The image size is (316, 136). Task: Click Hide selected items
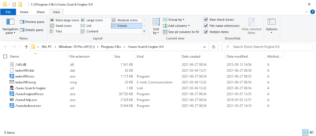251,26
